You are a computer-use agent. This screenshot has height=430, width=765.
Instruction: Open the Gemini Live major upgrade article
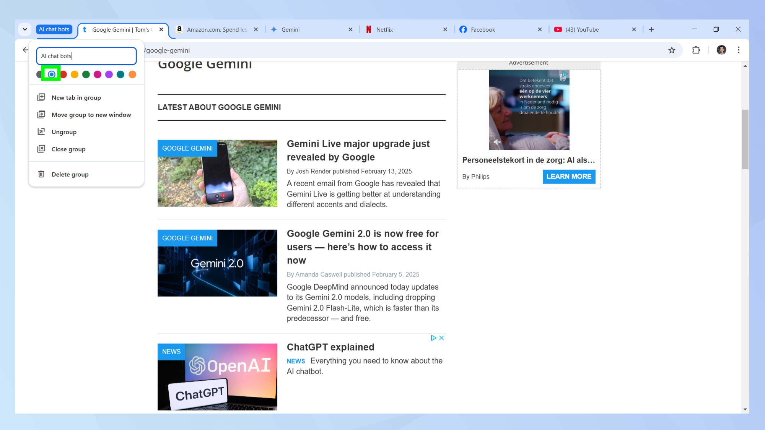358,150
